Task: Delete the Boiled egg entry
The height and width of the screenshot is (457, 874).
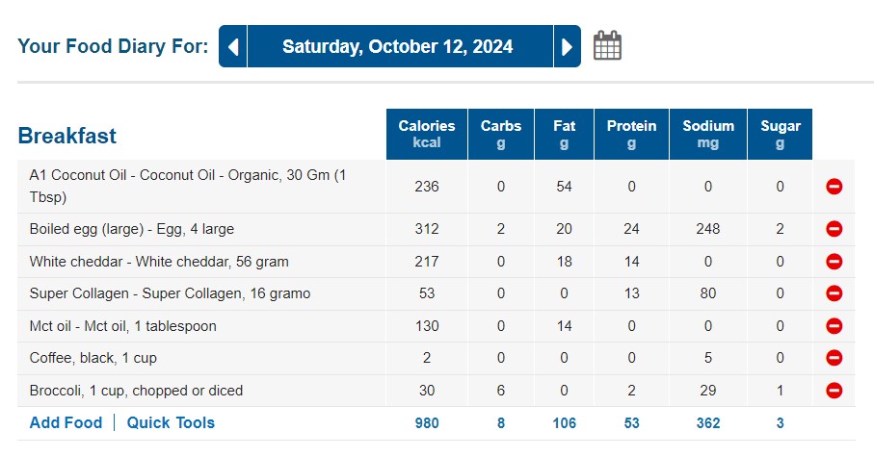Action: 834,229
